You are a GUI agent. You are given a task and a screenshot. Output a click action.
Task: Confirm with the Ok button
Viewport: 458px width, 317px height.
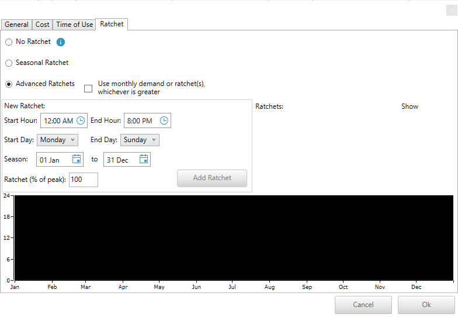[x=426, y=305]
